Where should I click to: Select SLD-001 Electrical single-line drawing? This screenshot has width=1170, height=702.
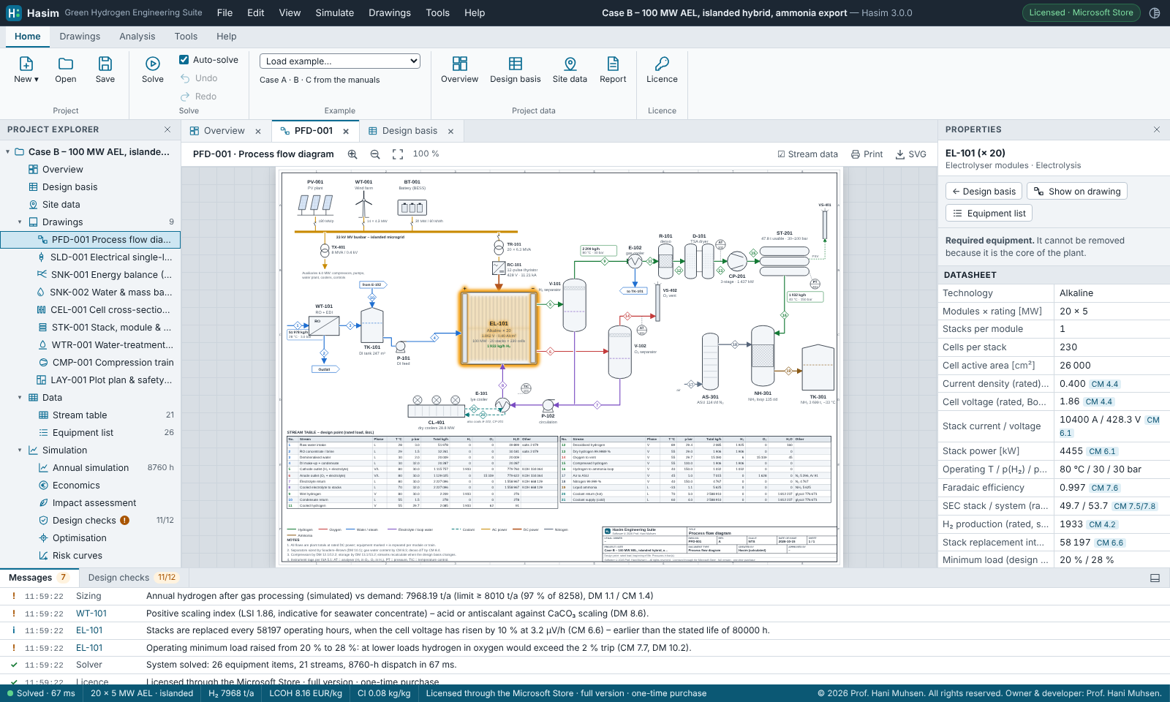[91, 257]
